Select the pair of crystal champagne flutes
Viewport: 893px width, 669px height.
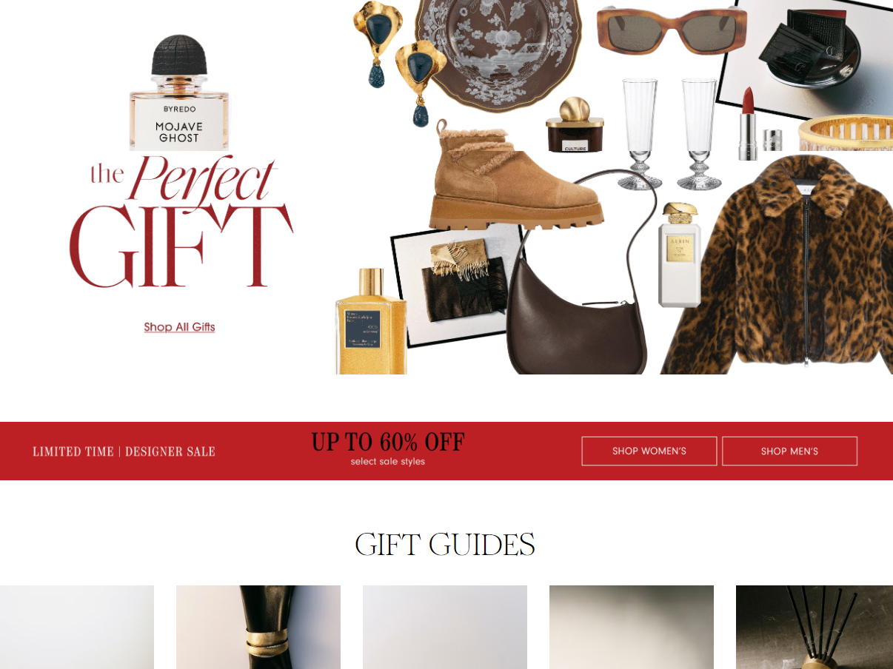[670, 133]
